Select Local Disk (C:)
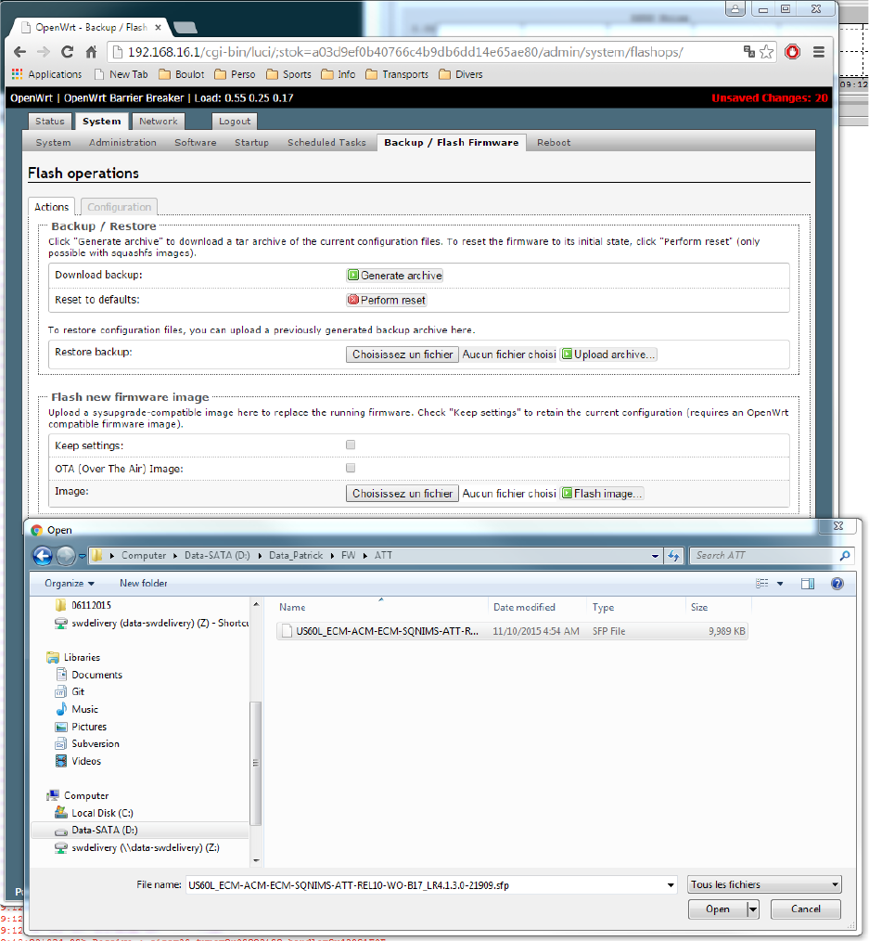Image resolution: width=869 pixels, height=941 pixels. pos(102,813)
